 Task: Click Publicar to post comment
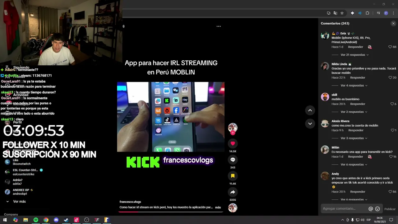(390, 209)
